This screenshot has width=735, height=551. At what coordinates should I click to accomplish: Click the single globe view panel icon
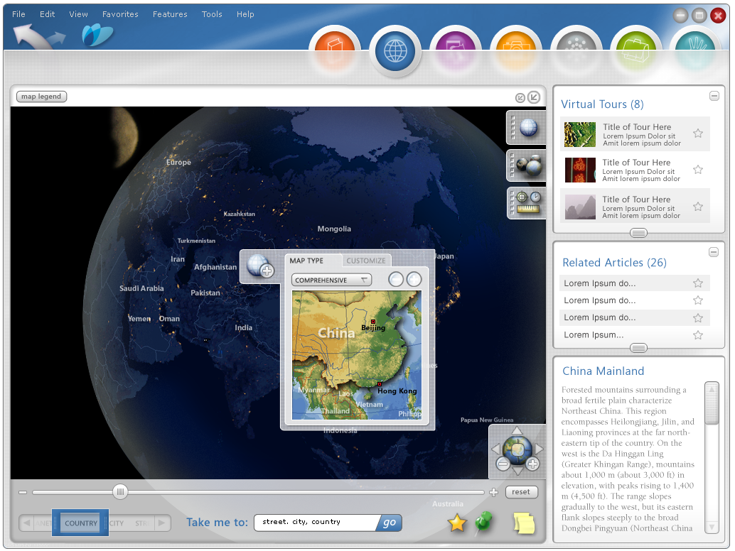(x=527, y=127)
